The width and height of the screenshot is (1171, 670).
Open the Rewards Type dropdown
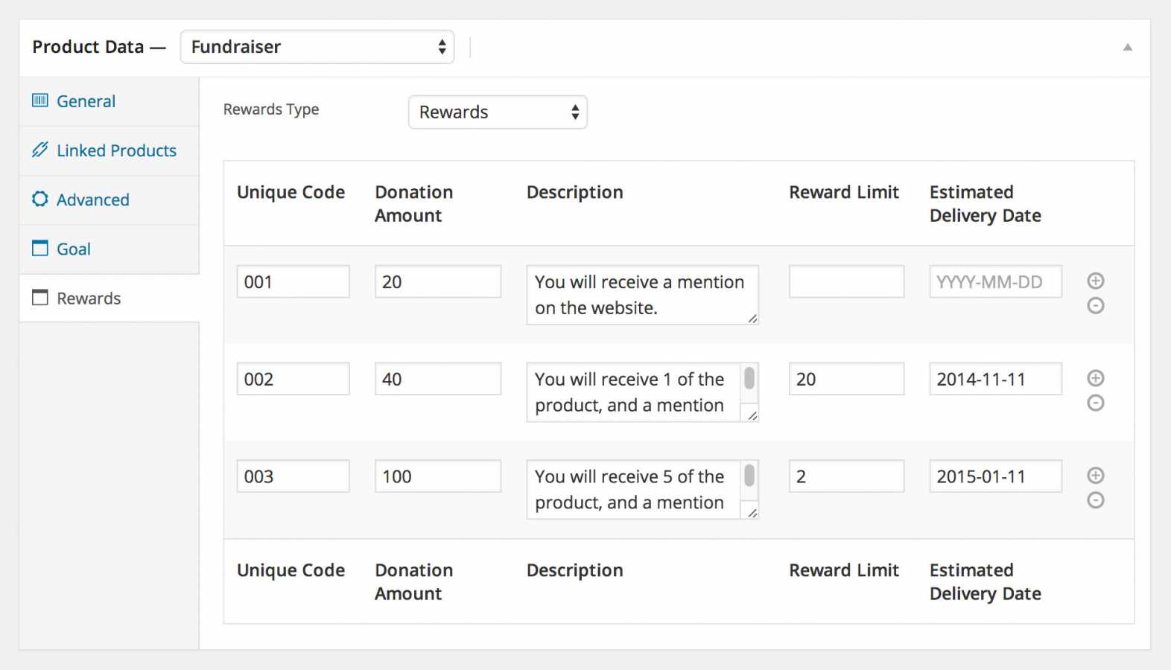click(498, 112)
